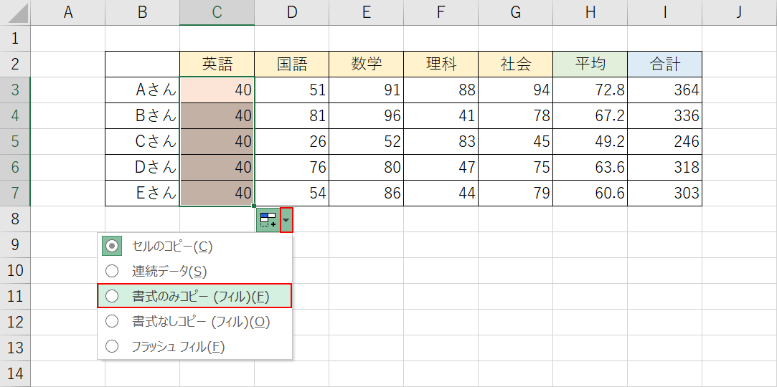Image resolution: width=777 pixels, height=387 pixels.
Task: Select column G header
Action: click(515, 12)
